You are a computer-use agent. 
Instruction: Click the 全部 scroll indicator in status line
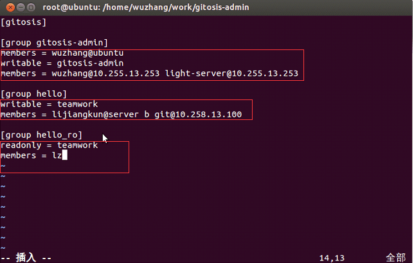click(395, 257)
